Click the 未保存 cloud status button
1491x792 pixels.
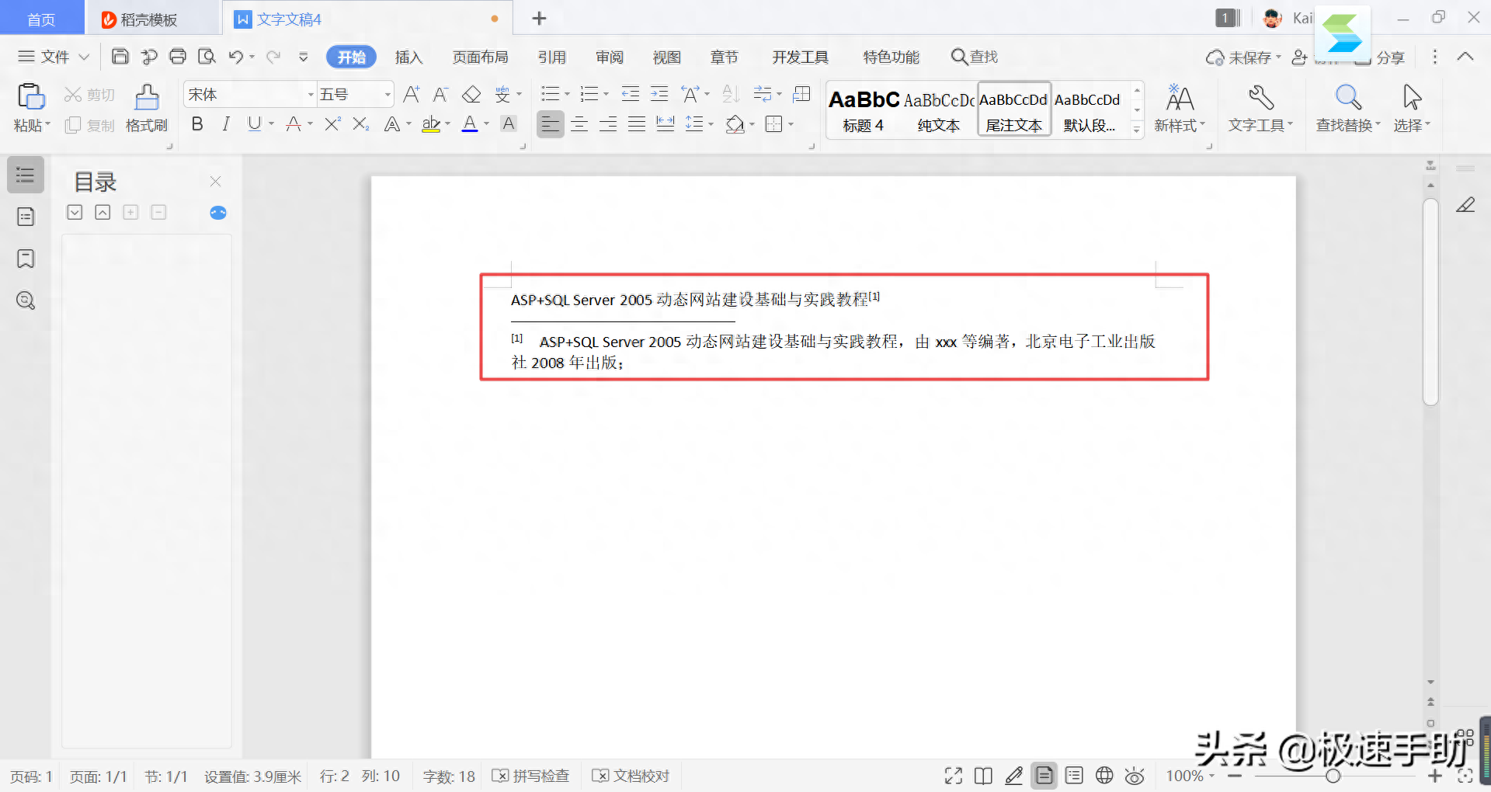tap(1242, 57)
